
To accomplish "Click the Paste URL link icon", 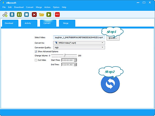I will point(5,14).
